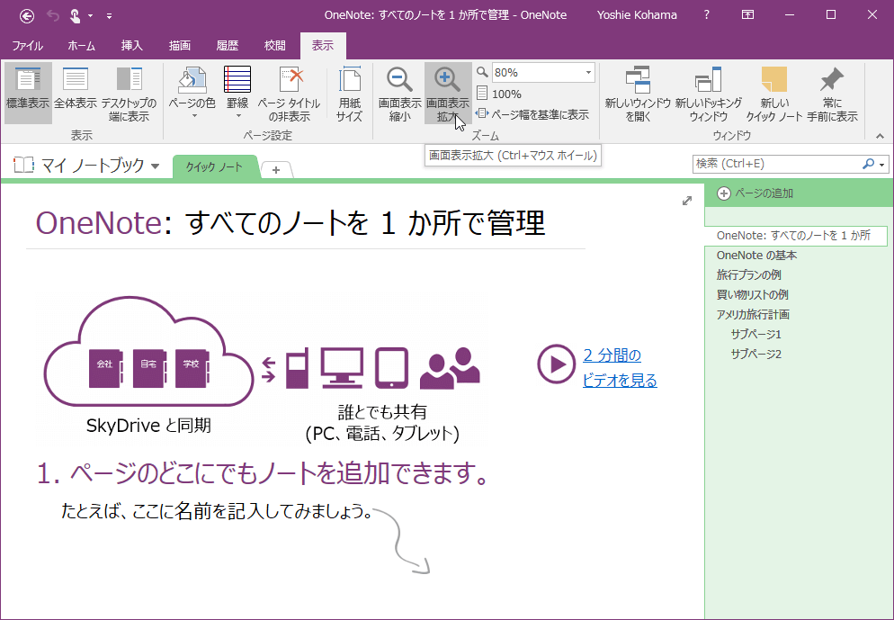Screen dimensions: 894x620
Task: Open 新しいドッキング ウィンドウ
Action: (x=709, y=94)
